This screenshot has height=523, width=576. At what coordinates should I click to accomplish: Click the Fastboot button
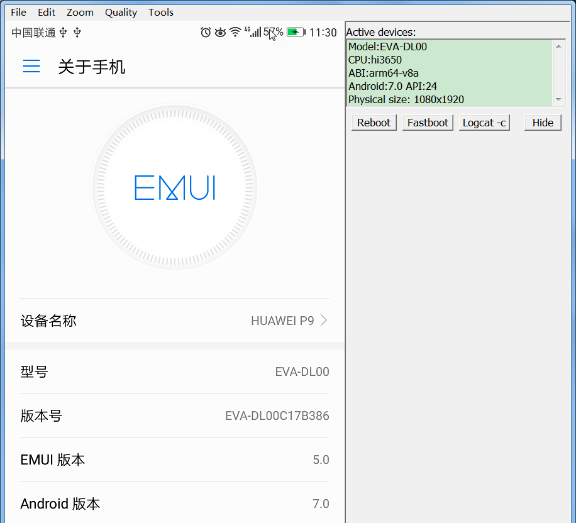pos(428,123)
